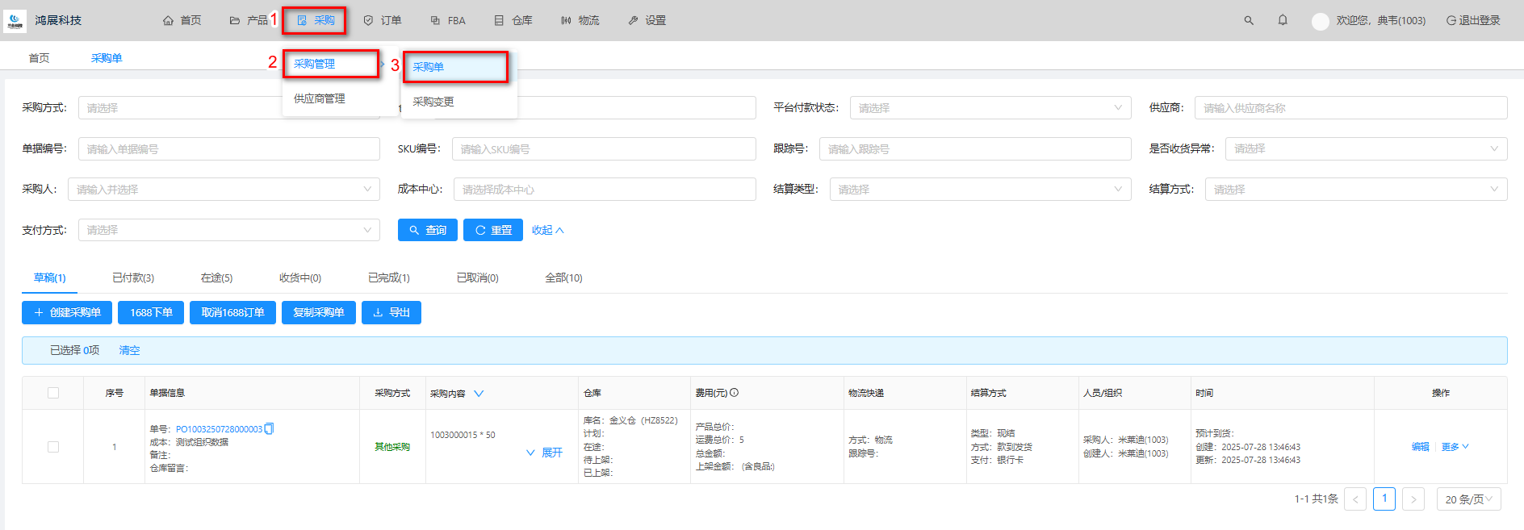
Task: Click the 鸿晟科技 company logo
Action: tap(15, 20)
